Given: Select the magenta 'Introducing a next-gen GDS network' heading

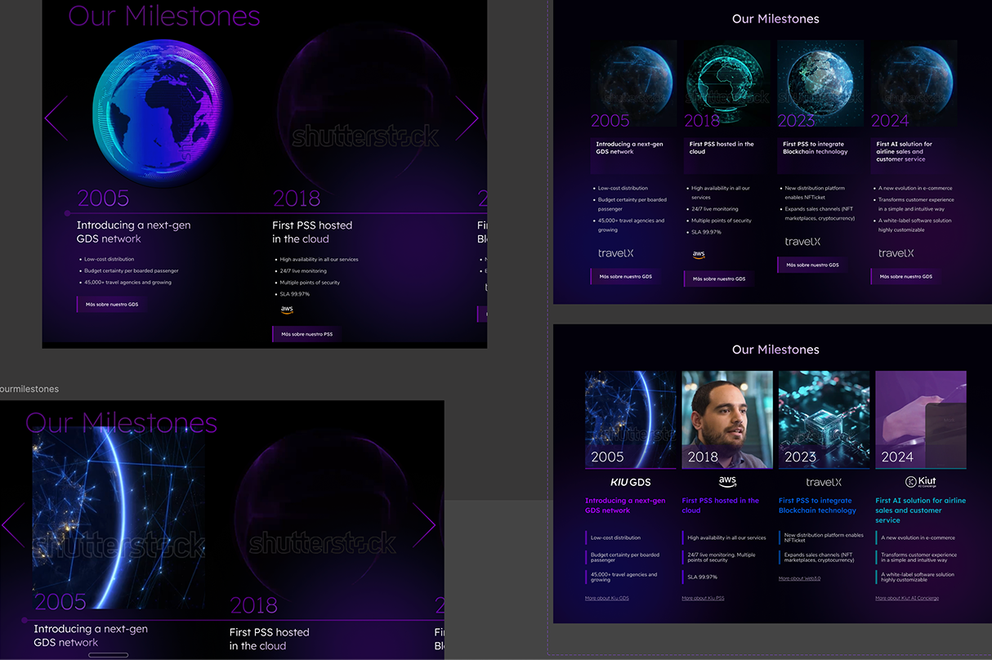Looking at the screenshot, I should pos(625,506).
